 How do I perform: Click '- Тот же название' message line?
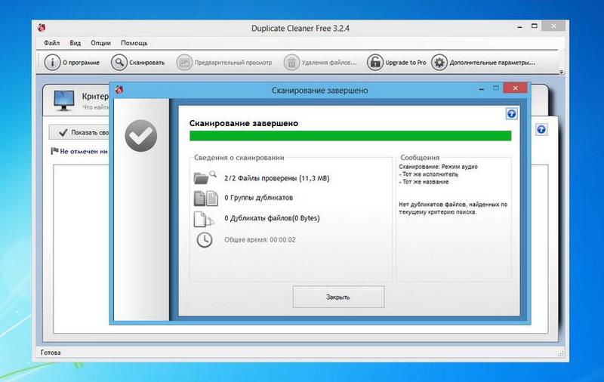coord(424,182)
